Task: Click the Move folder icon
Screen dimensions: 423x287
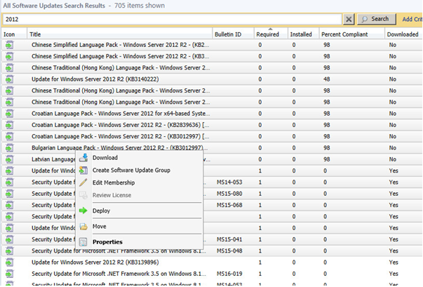Action: pyautogui.click(x=83, y=227)
